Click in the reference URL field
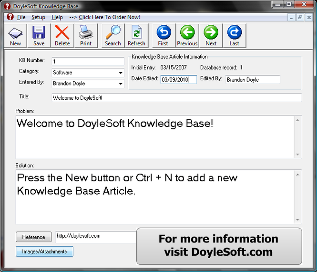This screenshot has height=272, width=317. click(x=96, y=237)
